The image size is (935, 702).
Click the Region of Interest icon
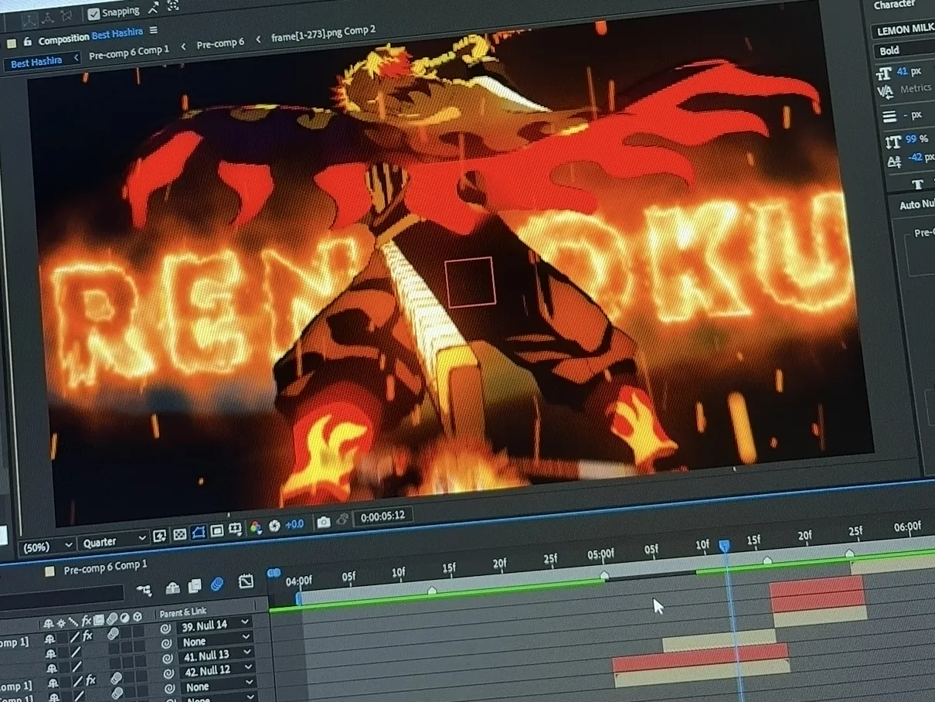216,531
